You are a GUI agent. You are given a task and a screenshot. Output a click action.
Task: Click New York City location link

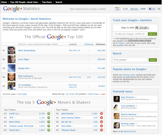point(75,77)
